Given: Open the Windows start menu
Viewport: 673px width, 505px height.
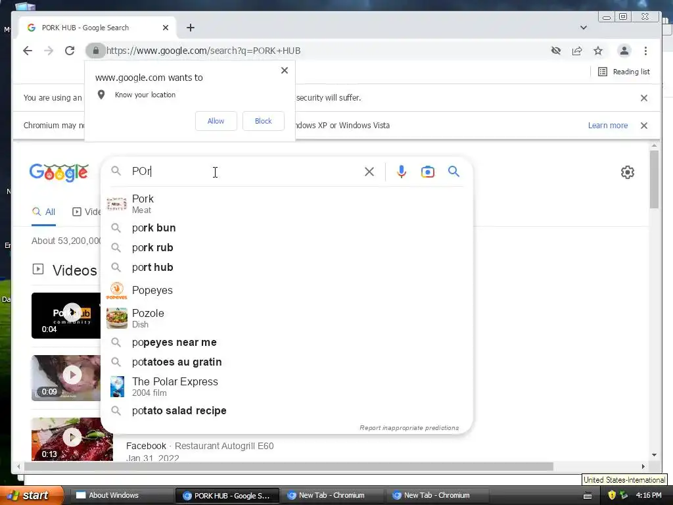Looking at the screenshot, I should (x=31, y=496).
